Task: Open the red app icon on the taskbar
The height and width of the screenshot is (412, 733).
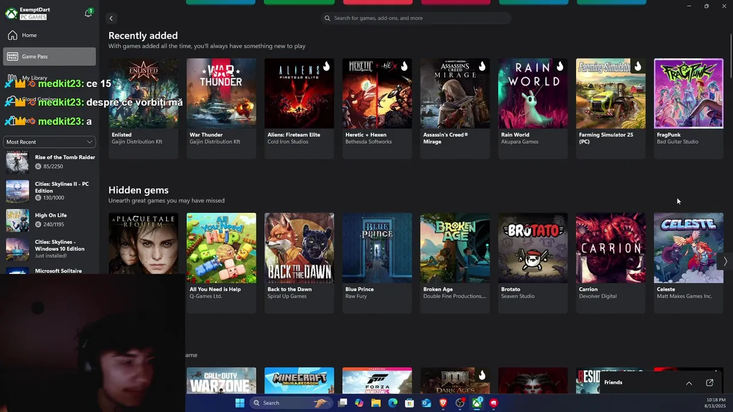Action: pyautogui.click(x=494, y=403)
